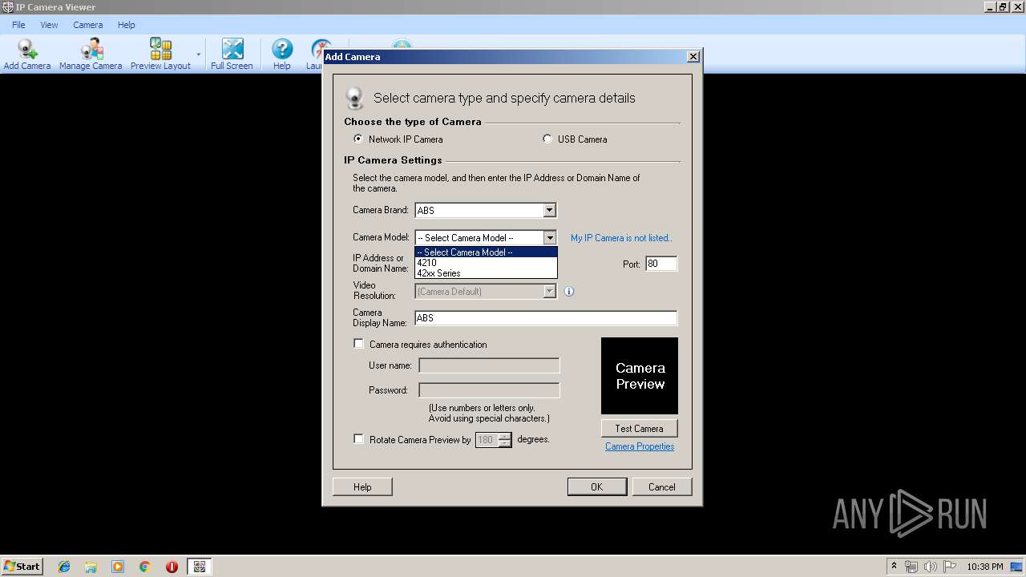The height and width of the screenshot is (577, 1026).
Task: Open the media player taskbar icon
Action: [x=118, y=567]
